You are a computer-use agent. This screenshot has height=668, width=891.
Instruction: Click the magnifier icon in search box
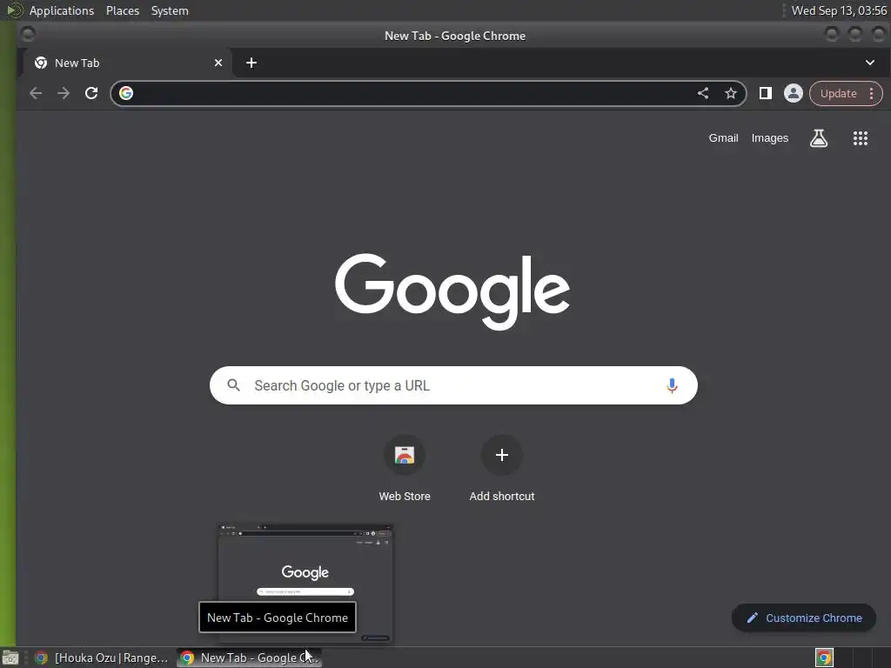[233, 385]
